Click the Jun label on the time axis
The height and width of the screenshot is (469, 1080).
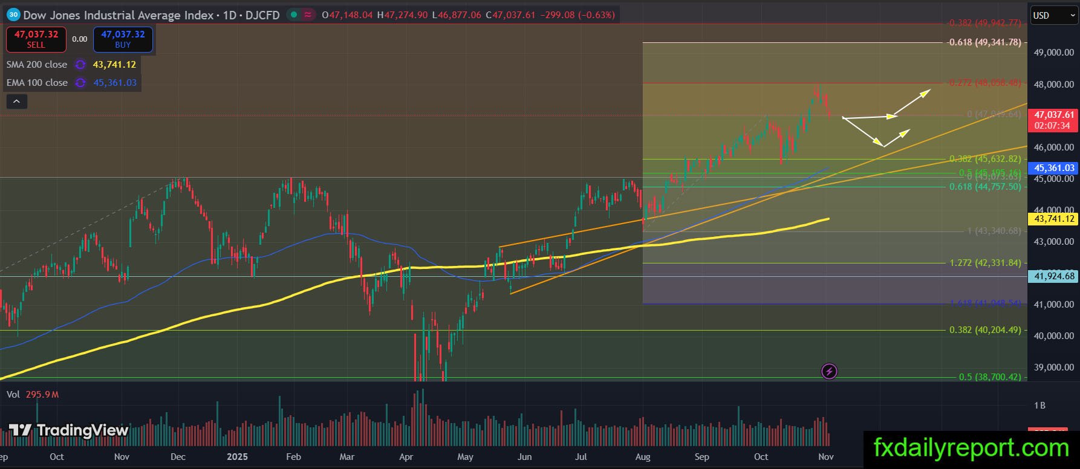tap(524, 457)
